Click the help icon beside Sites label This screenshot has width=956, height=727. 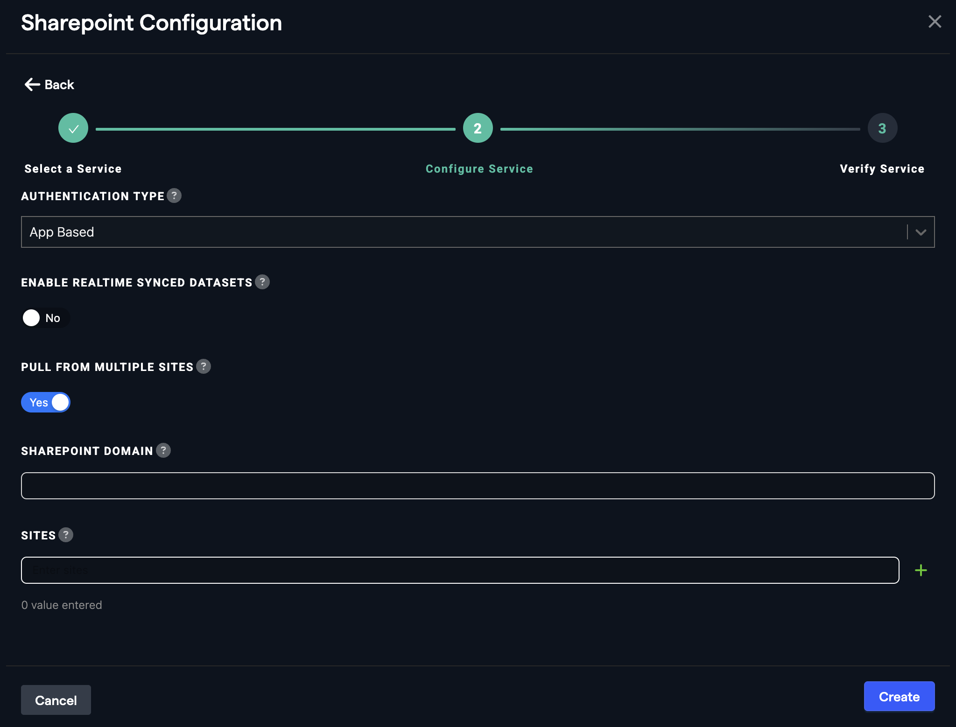pyautogui.click(x=66, y=535)
